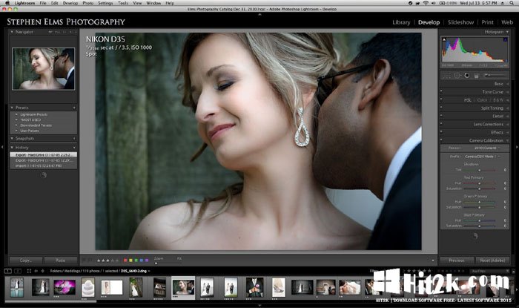
Task: Open the Photo menu
Action: pos(87,3)
